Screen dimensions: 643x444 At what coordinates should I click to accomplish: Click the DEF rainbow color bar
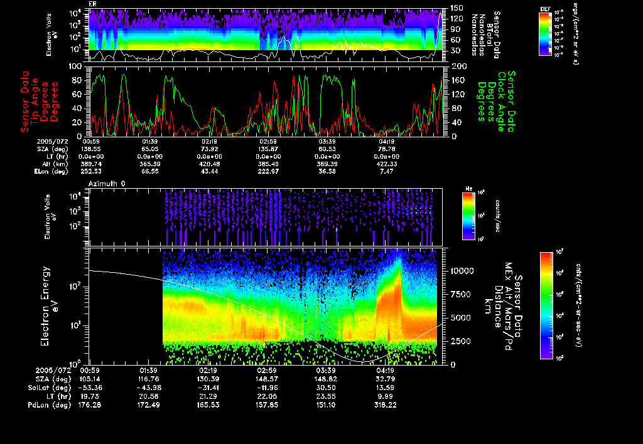(x=545, y=34)
